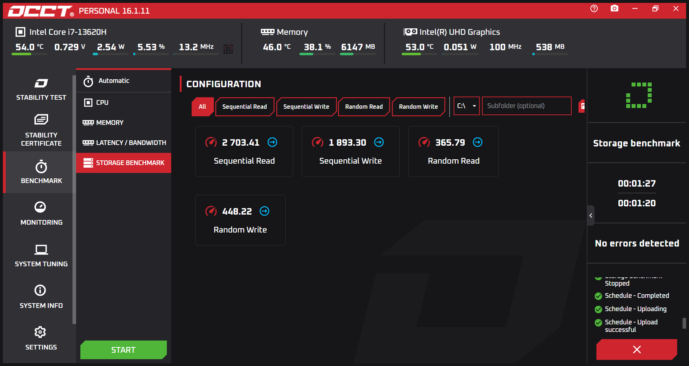Click the Sequential Write speedometer icon
Viewport: 689px width, 366px height.
click(x=318, y=142)
